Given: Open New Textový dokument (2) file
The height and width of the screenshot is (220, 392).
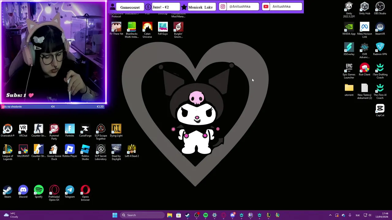Looking at the screenshot, I should click(x=364, y=91).
